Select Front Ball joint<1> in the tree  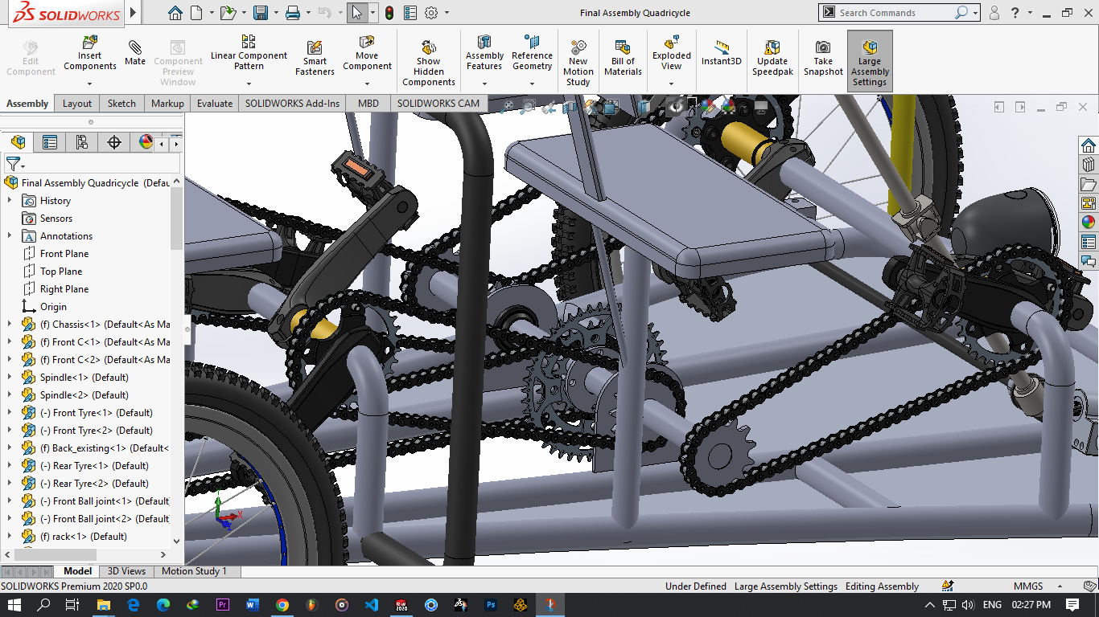(x=105, y=501)
